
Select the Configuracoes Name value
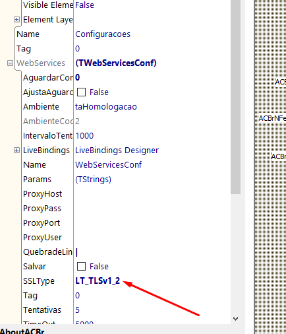[103, 34]
